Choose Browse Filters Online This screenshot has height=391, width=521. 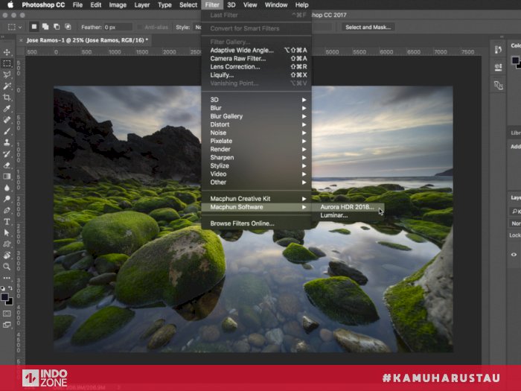(x=257, y=223)
